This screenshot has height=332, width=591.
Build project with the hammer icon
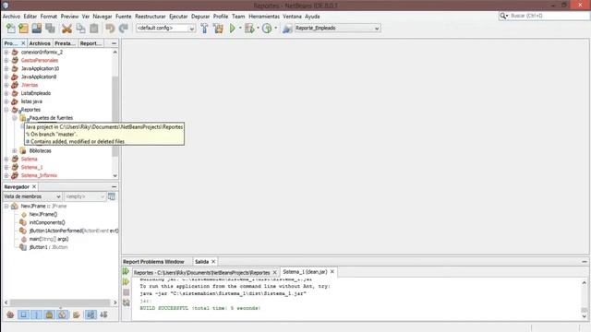(204, 29)
